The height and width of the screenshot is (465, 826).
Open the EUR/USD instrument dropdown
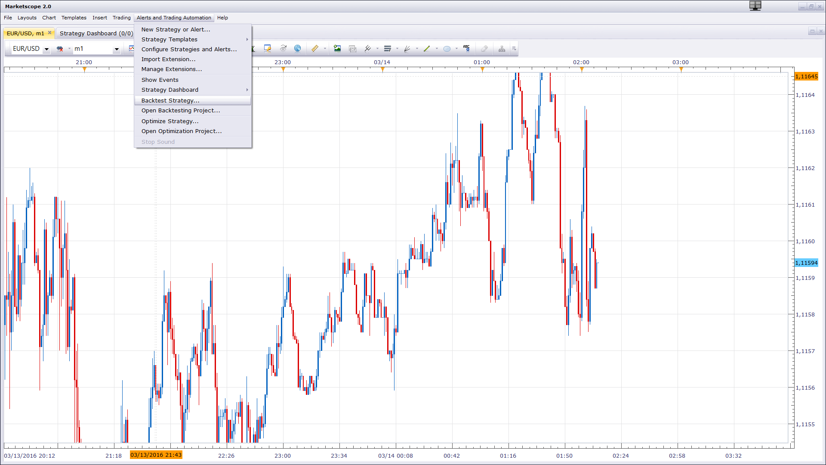[x=46, y=49]
